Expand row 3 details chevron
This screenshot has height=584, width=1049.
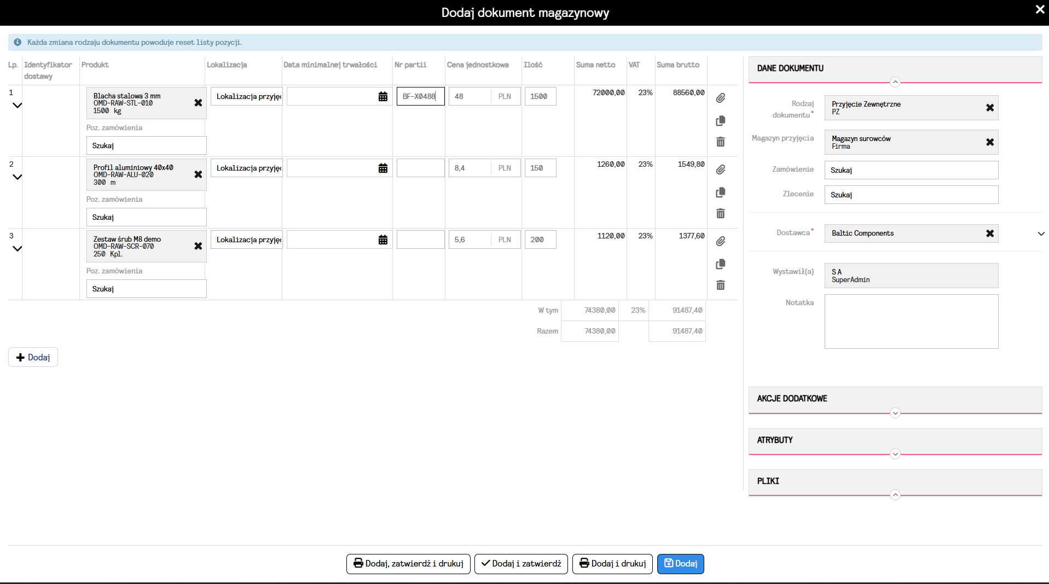17,249
